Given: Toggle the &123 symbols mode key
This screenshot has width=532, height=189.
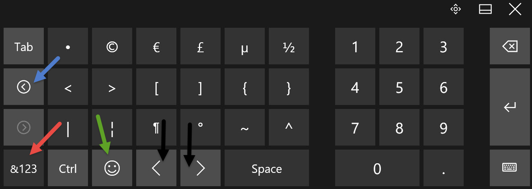Looking at the screenshot, I should 24,168.
